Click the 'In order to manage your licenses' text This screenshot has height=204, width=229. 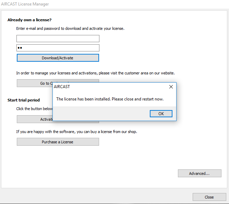tap(95, 73)
